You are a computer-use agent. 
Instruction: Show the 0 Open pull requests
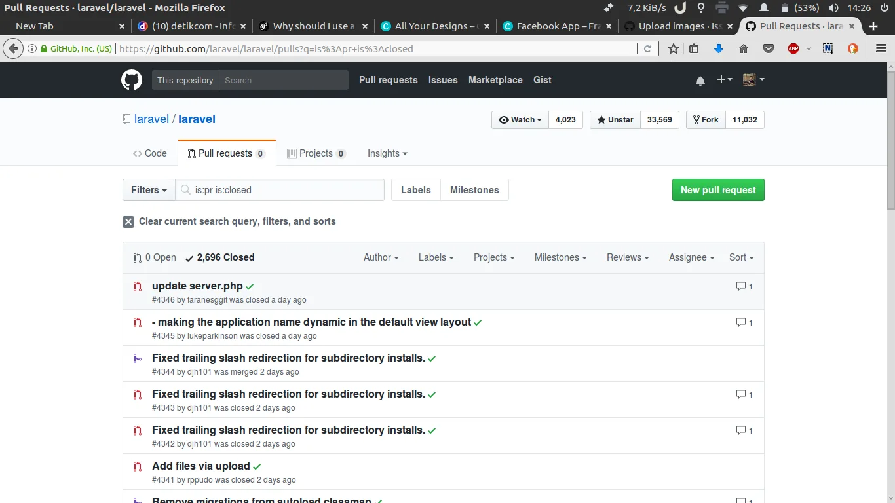tap(155, 257)
